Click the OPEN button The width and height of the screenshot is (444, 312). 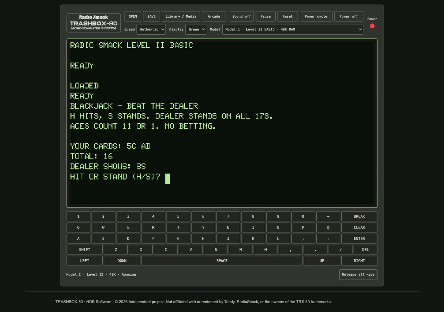(133, 16)
